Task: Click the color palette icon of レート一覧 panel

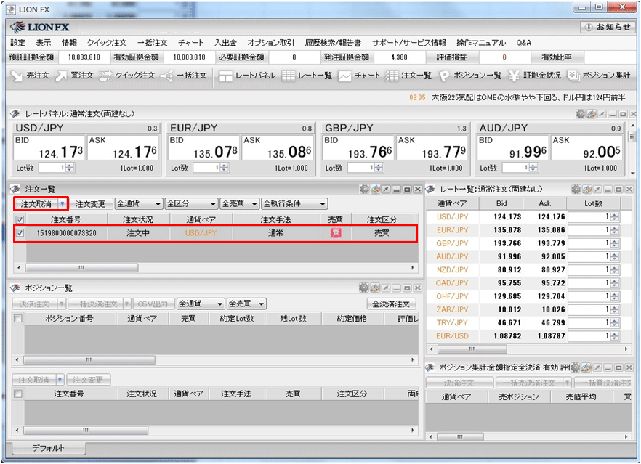Action: (587, 189)
